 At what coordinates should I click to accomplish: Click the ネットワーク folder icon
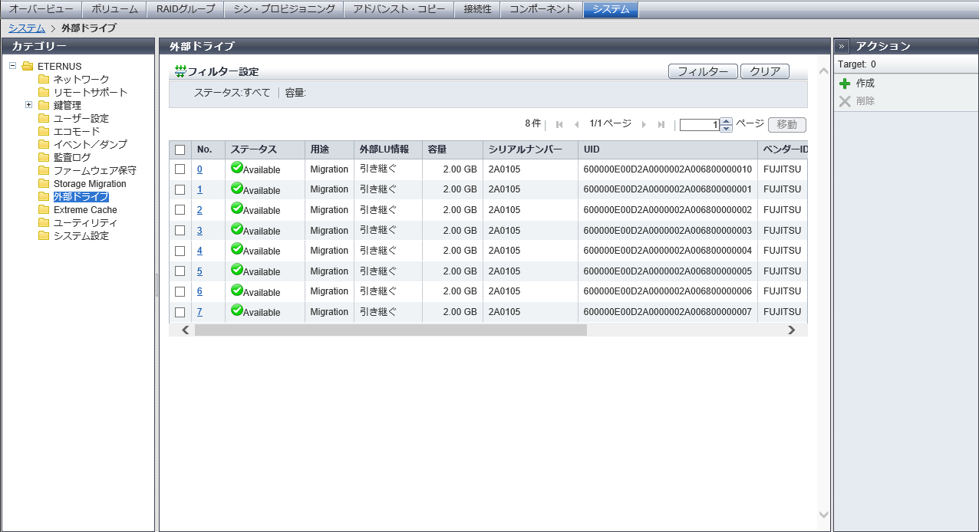[44, 80]
